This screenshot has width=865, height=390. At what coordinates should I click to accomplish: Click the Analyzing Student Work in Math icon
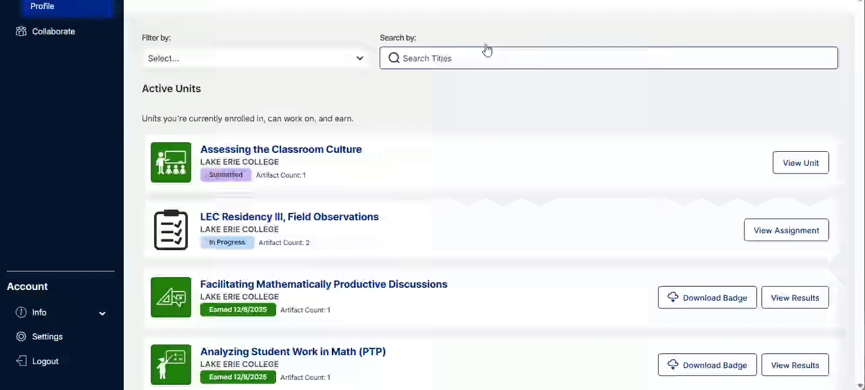tap(171, 365)
